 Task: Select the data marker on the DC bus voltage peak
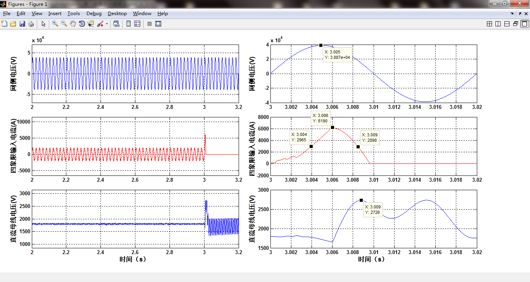tap(361, 200)
